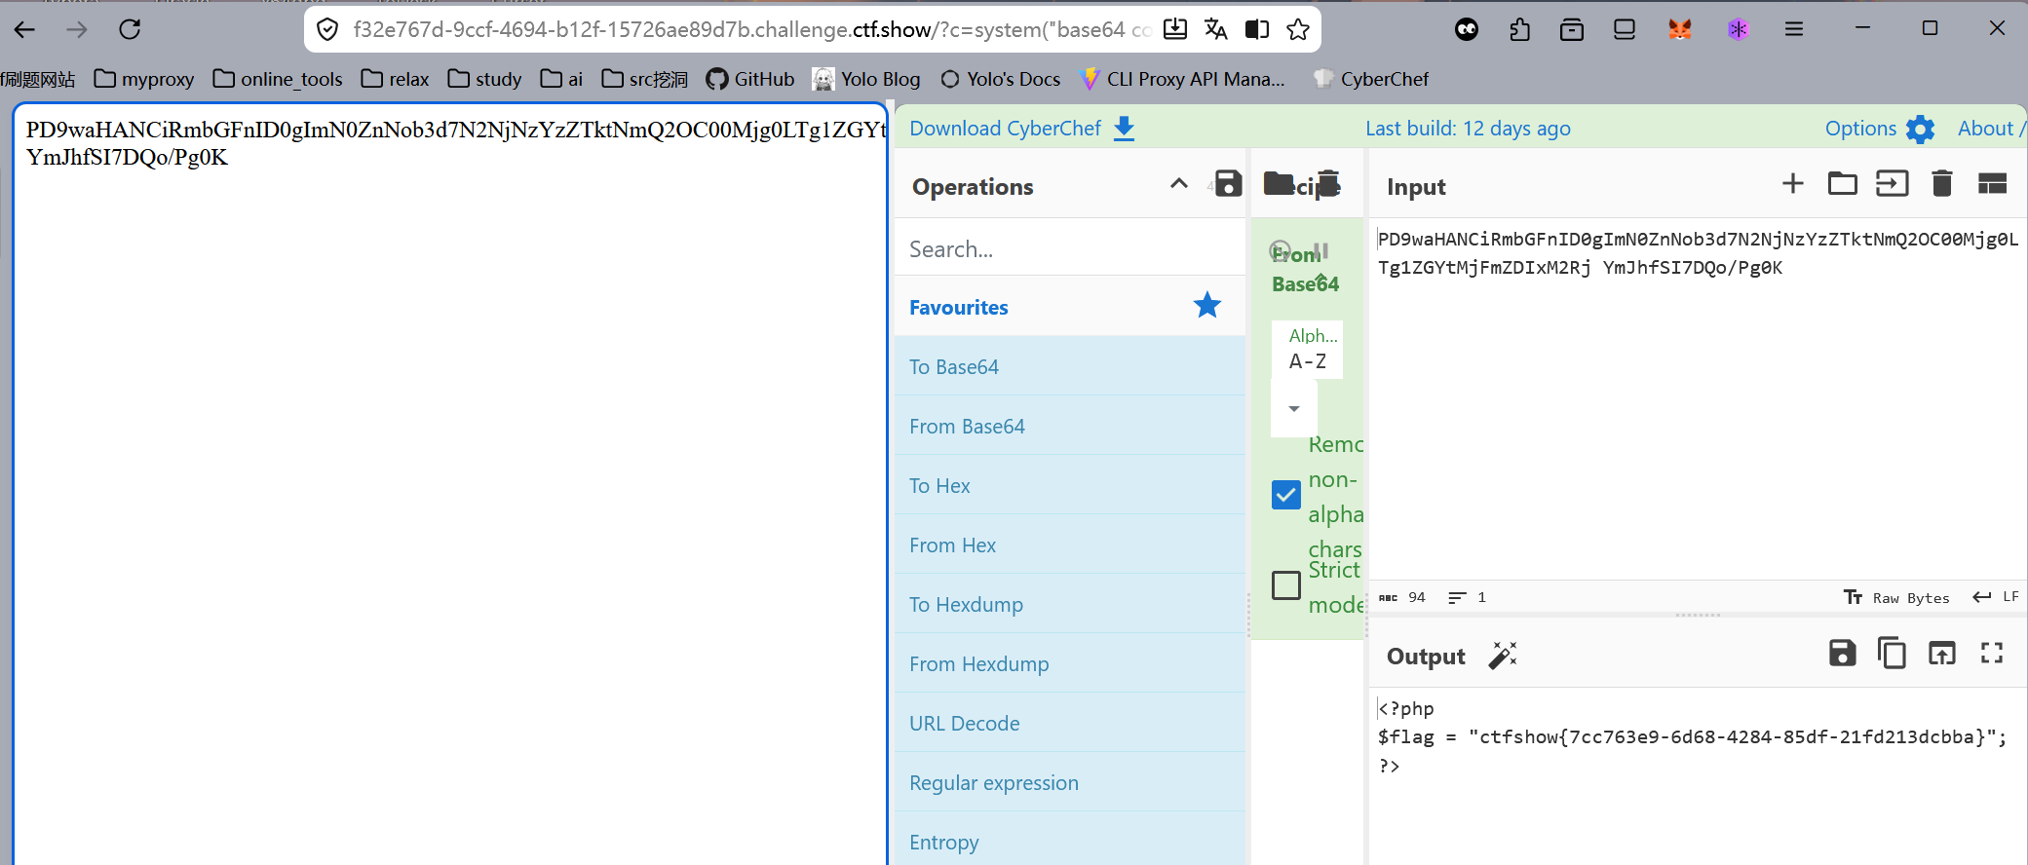Choose To Hex operation
This screenshot has height=865, width=2028.
(x=1070, y=485)
